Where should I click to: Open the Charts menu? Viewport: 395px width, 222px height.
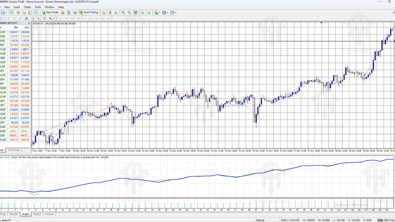coord(27,7)
